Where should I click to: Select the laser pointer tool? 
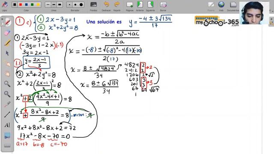point(7,104)
